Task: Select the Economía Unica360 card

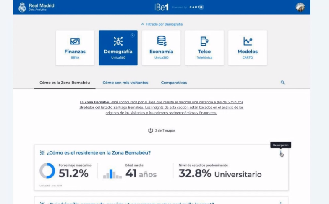Action: pyautogui.click(x=161, y=48)
